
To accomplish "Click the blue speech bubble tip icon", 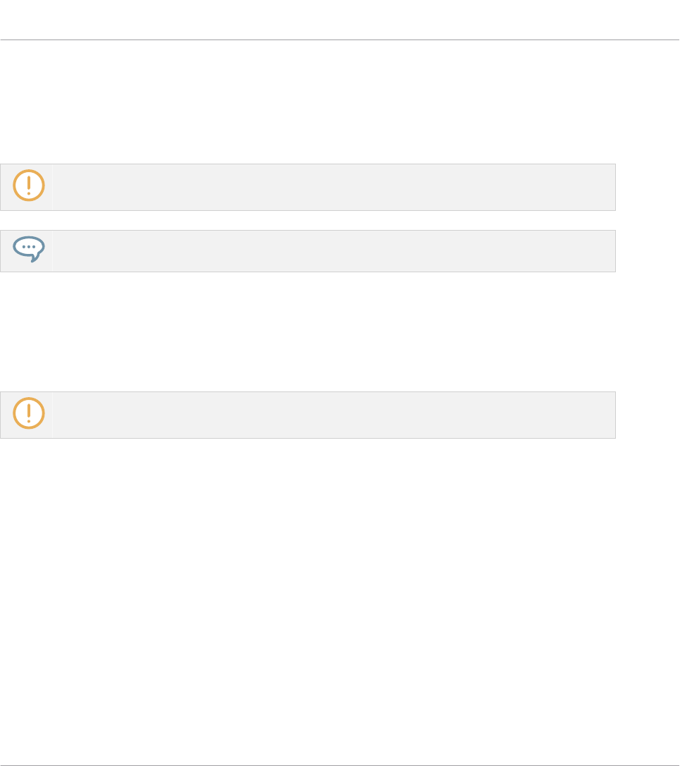I will point(28,249).
